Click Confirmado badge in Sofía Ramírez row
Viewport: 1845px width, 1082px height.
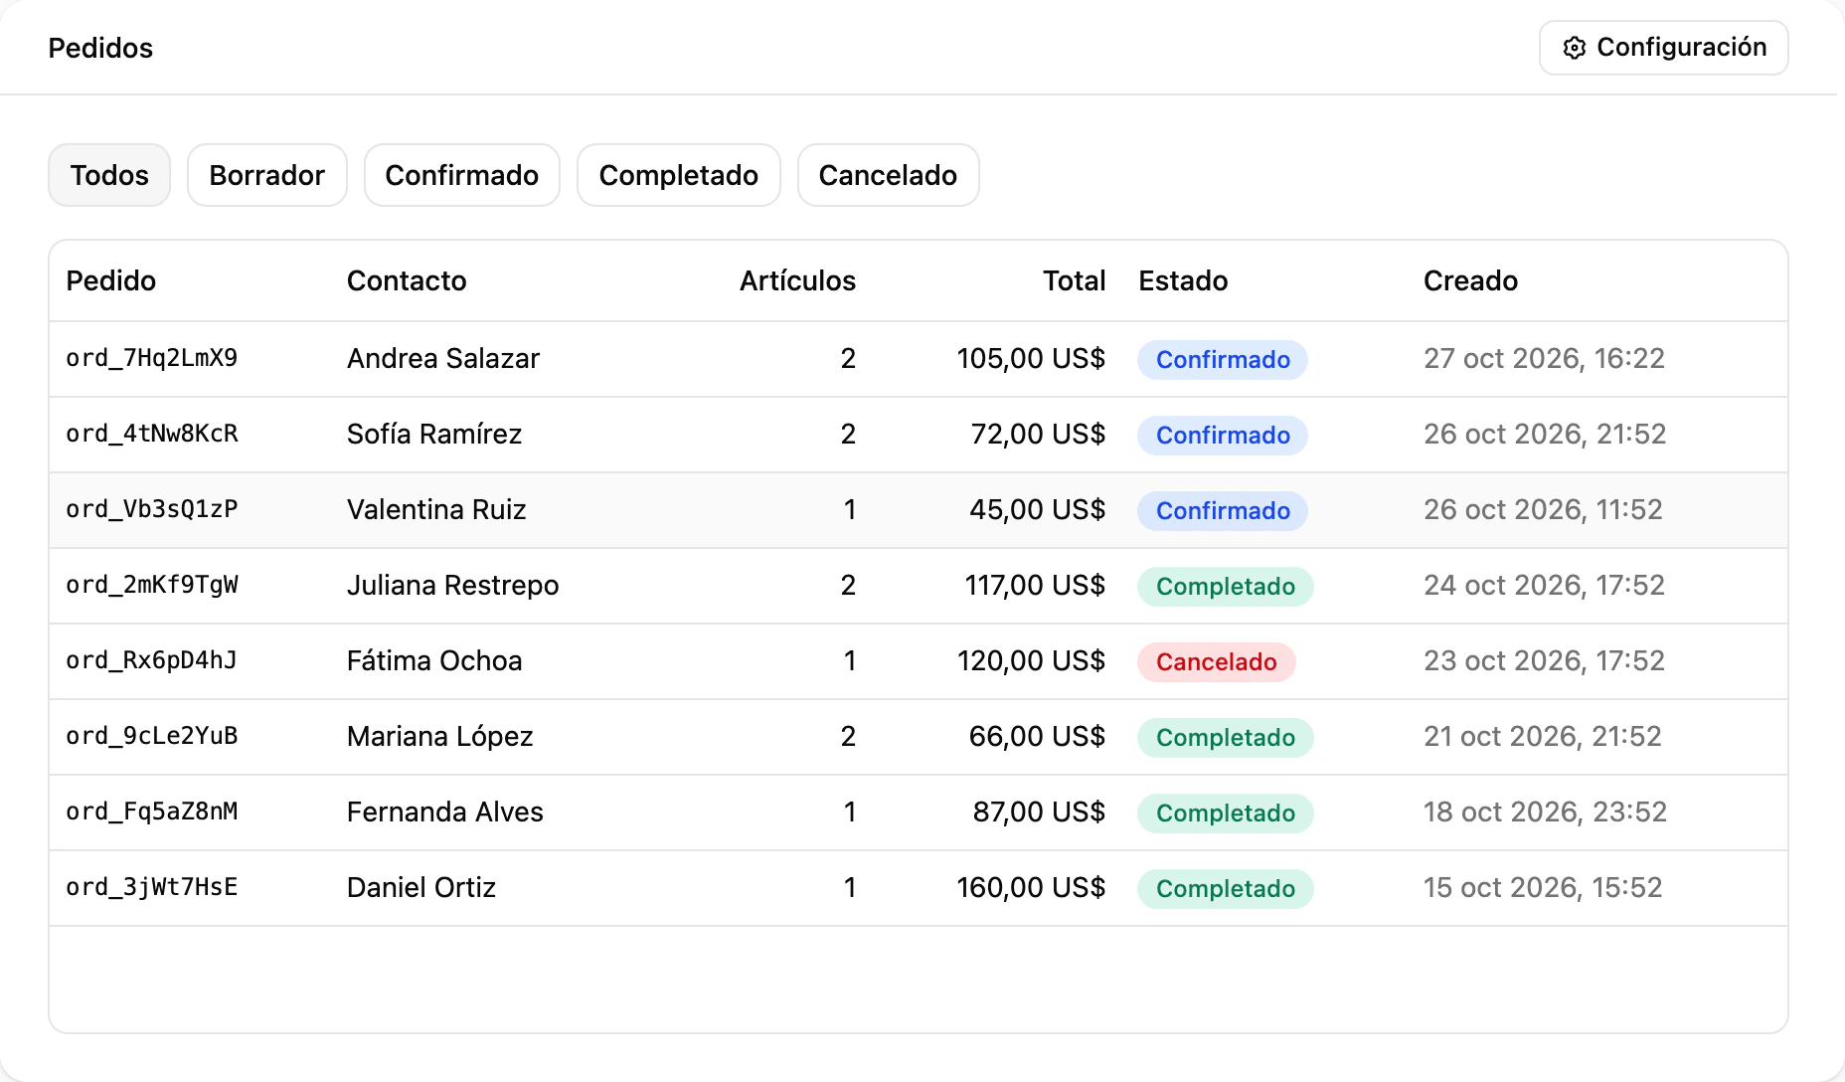click(1223, 435)
